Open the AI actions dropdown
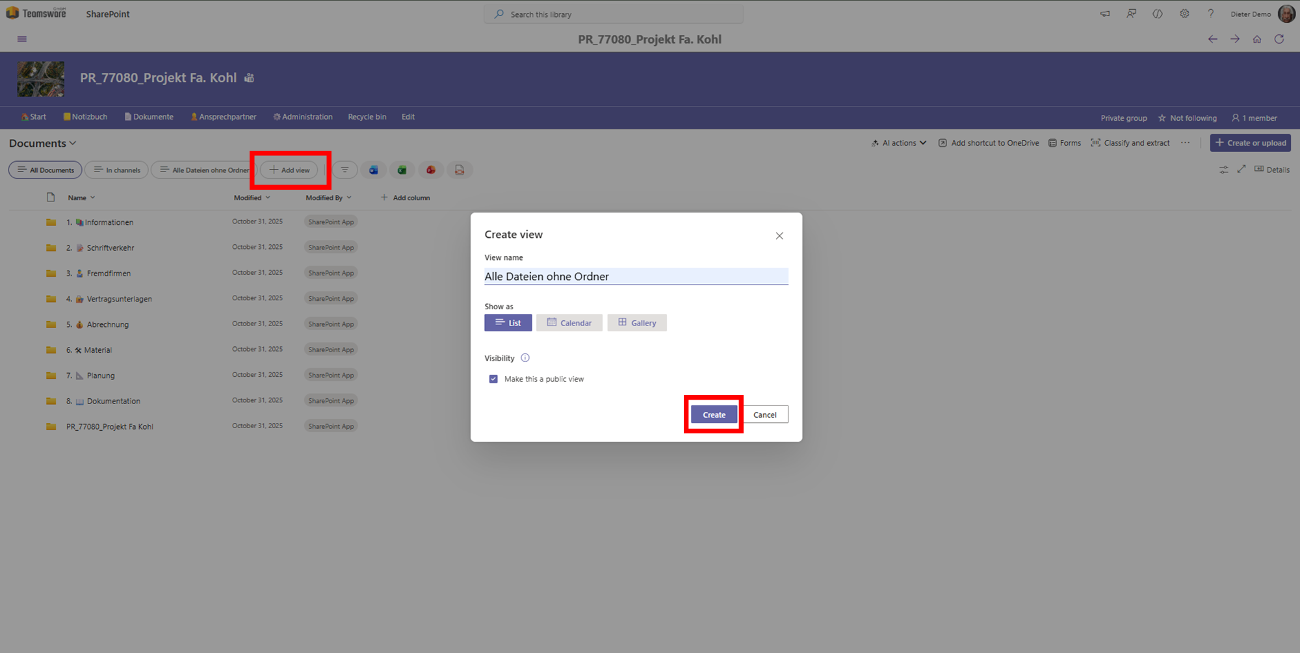1300x653 pixels. tap(899, 143)
